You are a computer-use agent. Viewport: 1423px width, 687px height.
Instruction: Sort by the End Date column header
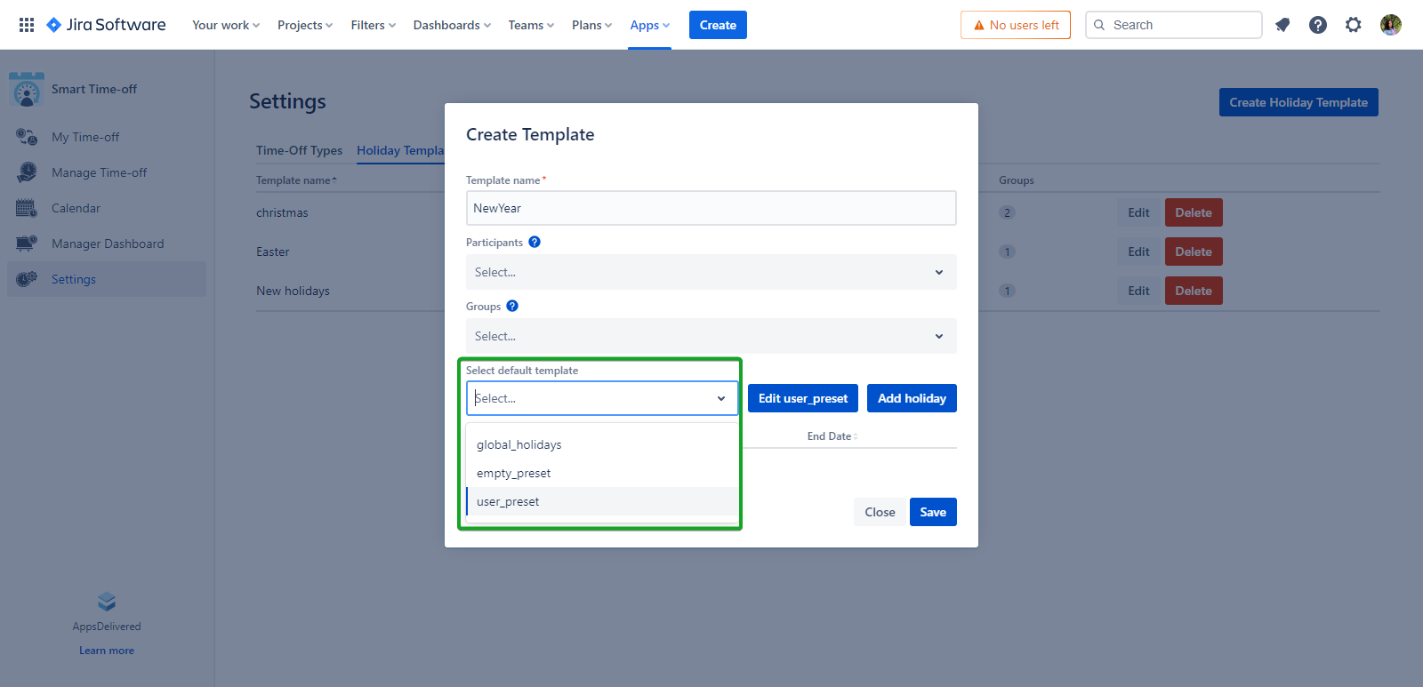(832, 436)
